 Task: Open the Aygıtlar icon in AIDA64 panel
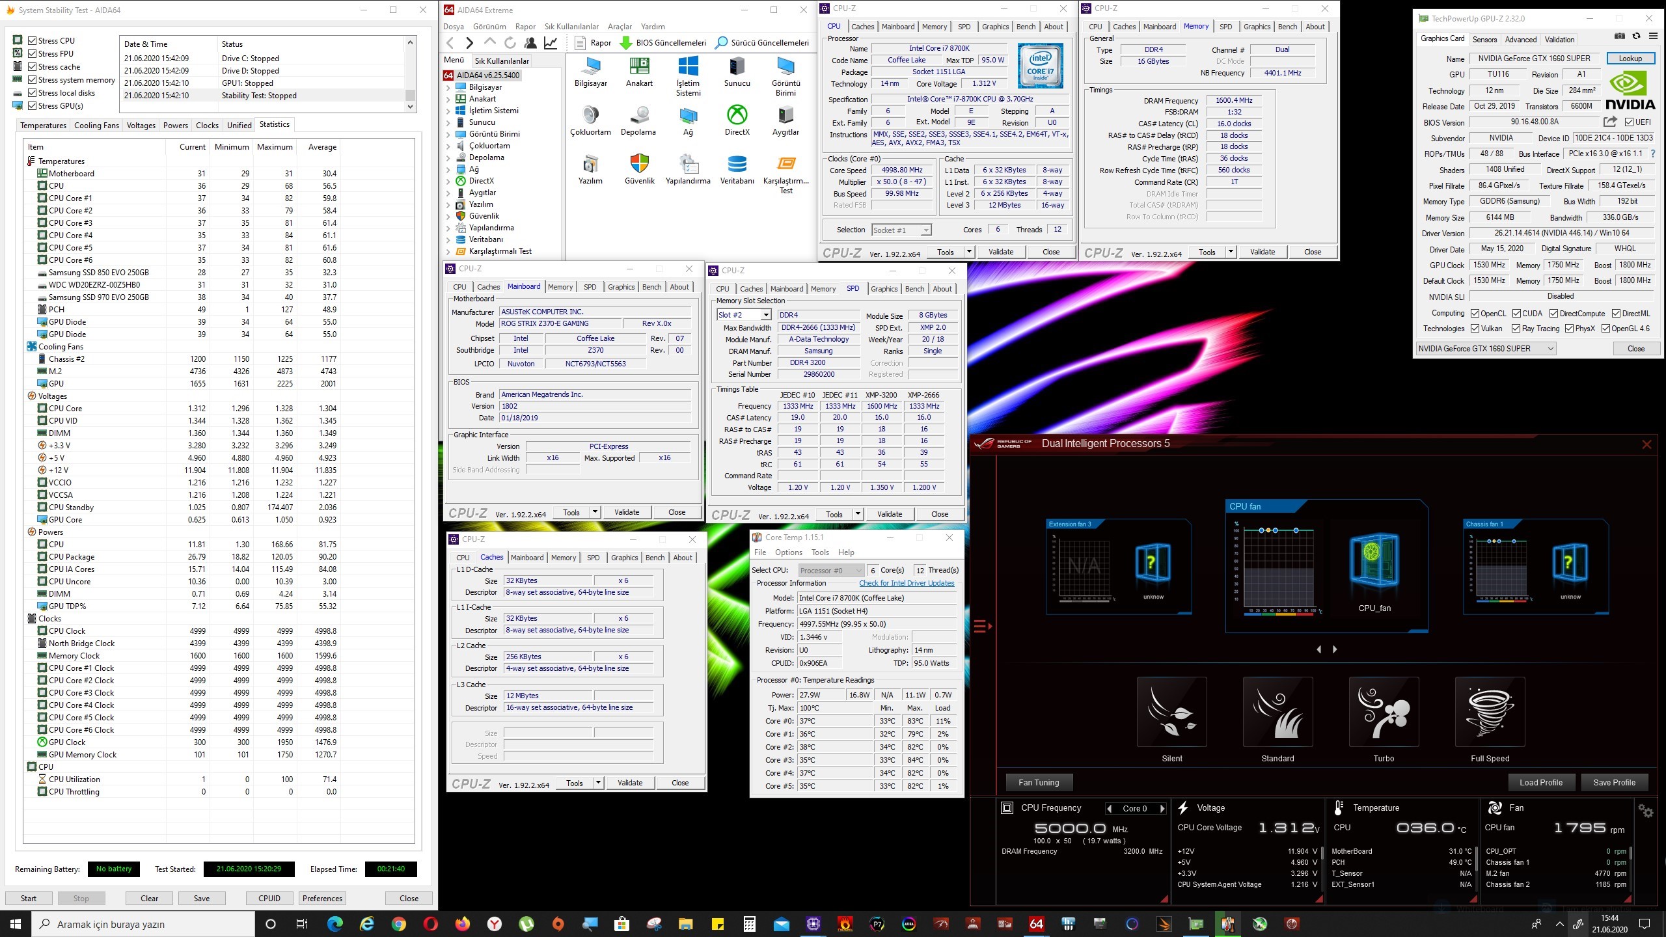coord(785,115)
